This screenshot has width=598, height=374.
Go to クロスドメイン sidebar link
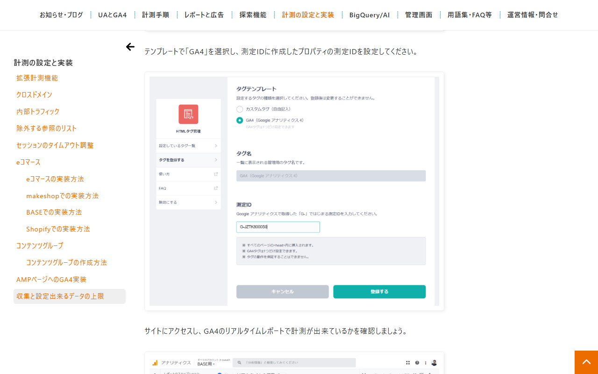pos(34,95)
